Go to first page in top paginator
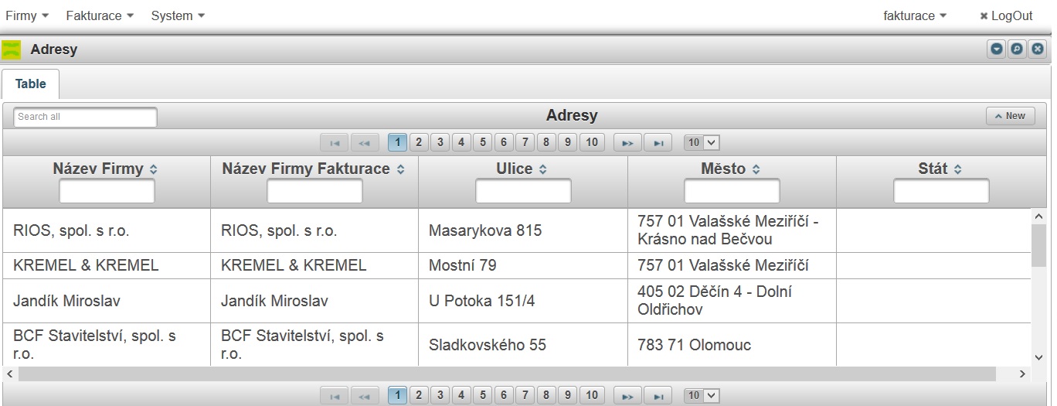Viewport: 1057px width, 406px height. [x=335, y=142]
